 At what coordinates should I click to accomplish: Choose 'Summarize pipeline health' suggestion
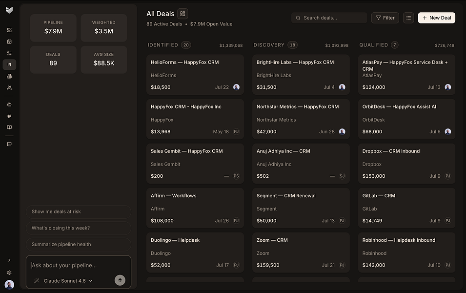pyautogui.click(x=79, y=245)
